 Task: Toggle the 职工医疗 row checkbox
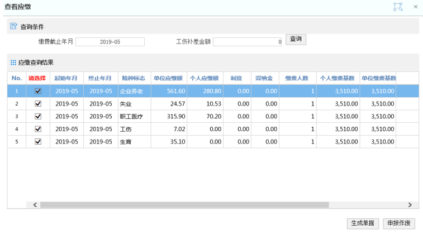tap(38, 116)
